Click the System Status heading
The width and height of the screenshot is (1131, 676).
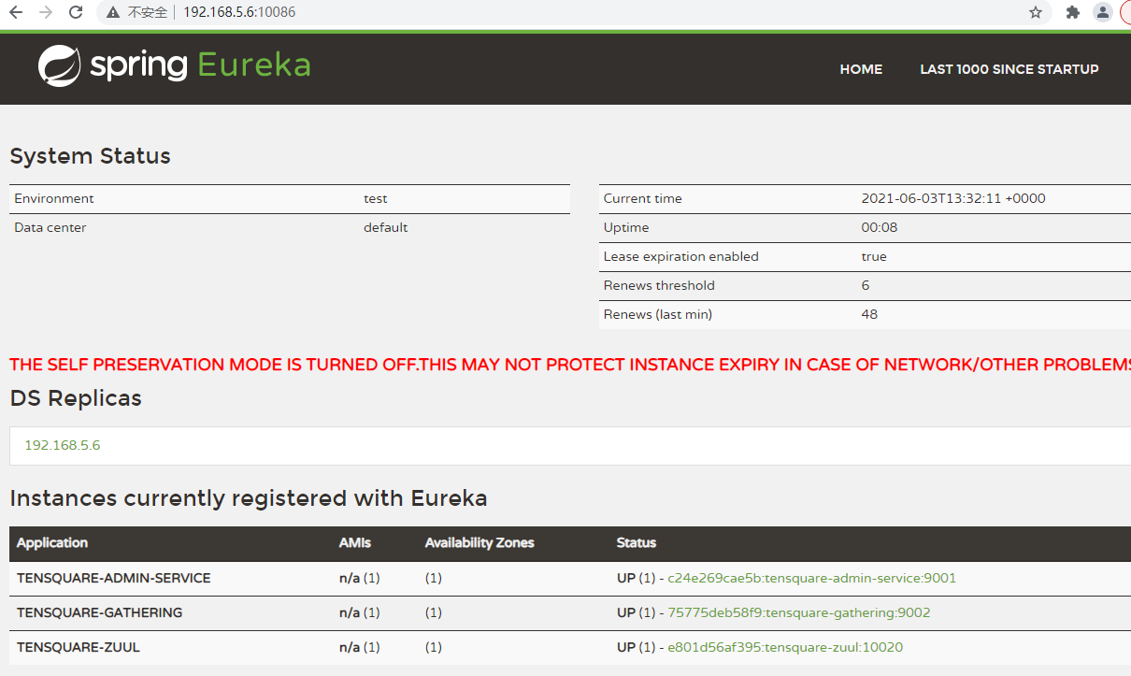click(91, 156)
